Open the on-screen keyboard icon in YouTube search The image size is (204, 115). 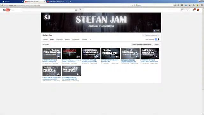tap(76, 10)
